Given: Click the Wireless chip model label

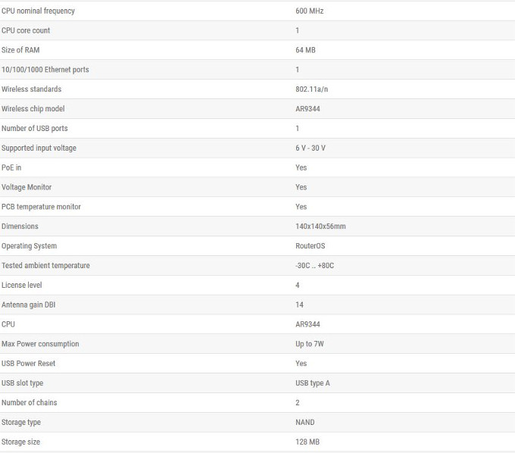Looking at the screenshot, I should [33, 109].
